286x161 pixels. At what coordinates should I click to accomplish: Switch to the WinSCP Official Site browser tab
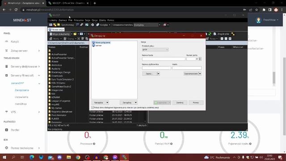point(68,3)
